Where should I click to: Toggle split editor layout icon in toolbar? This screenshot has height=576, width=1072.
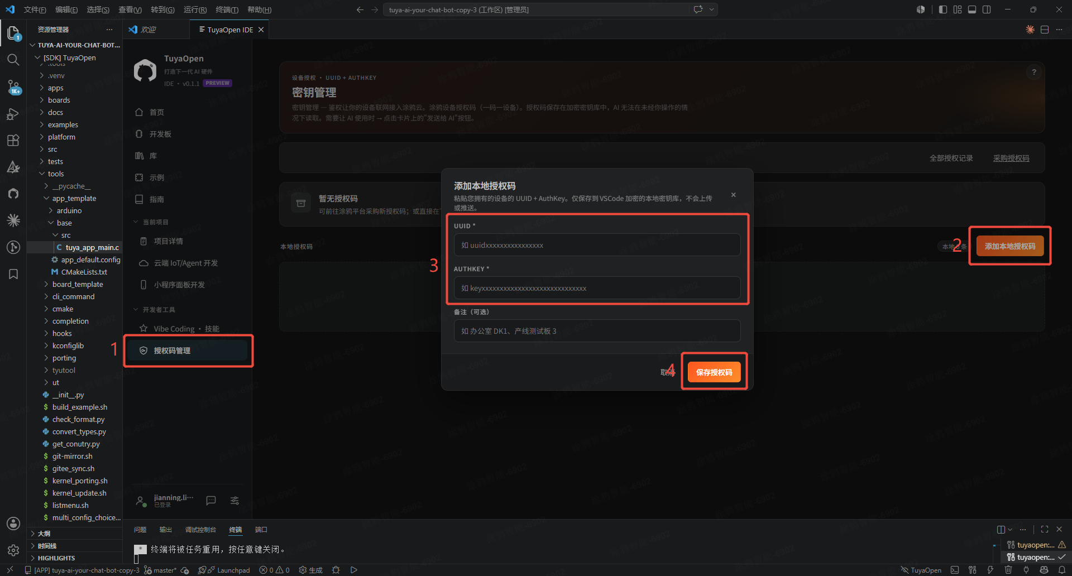click(1045, 30)
